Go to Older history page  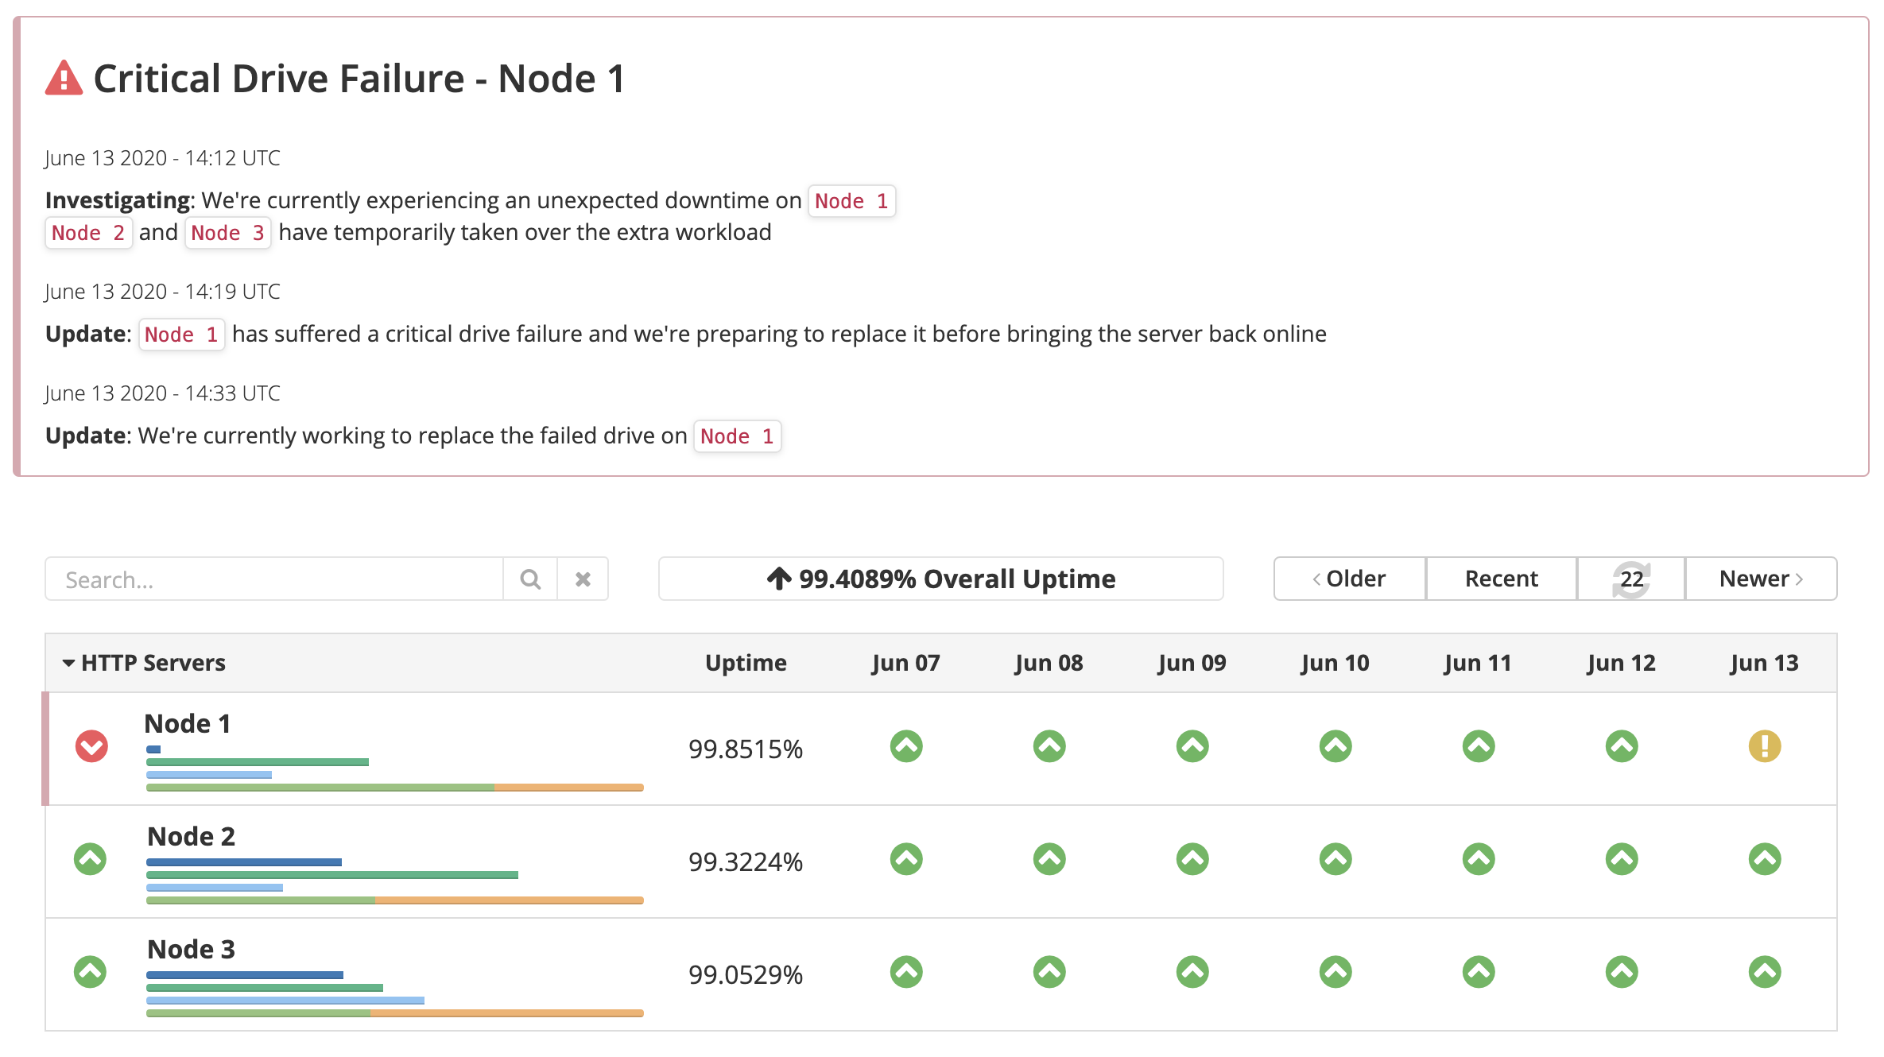point(1349,579)
